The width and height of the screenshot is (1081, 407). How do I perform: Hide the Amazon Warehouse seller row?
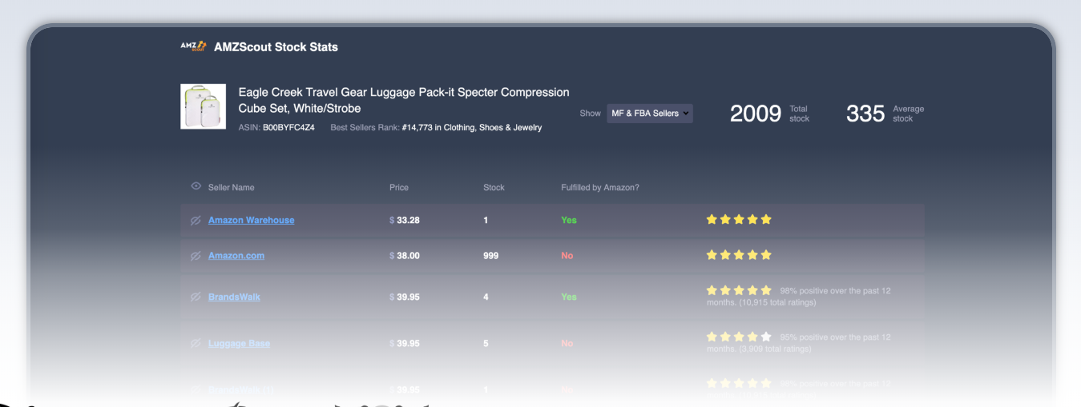click(x=196, y=220)
